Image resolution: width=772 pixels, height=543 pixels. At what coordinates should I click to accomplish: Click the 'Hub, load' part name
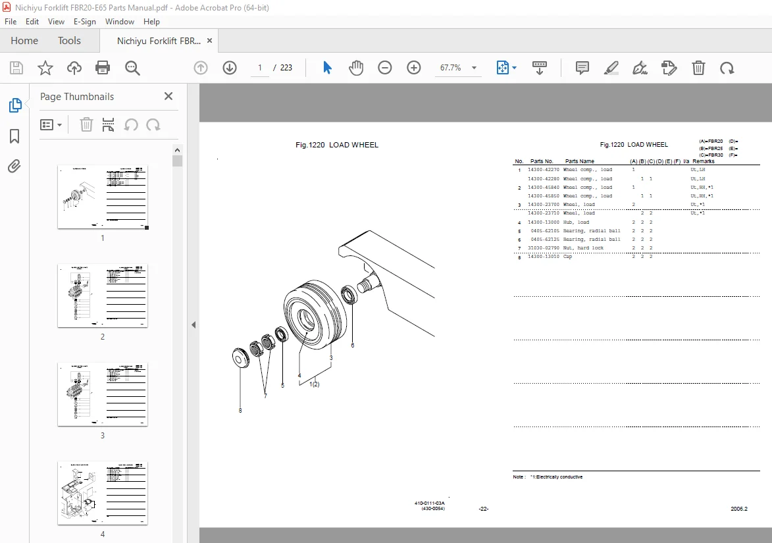point(576,222)
